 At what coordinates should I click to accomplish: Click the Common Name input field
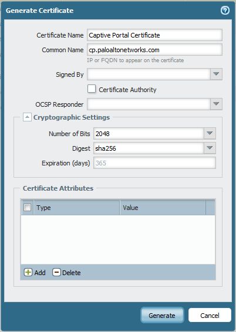(x=154, y=50)
